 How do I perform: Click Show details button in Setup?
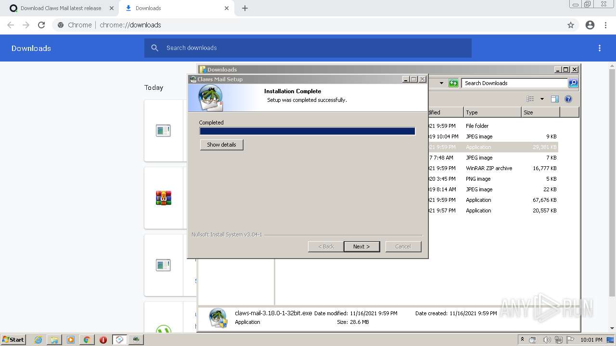pyautogui.click(x=221, y=145)
